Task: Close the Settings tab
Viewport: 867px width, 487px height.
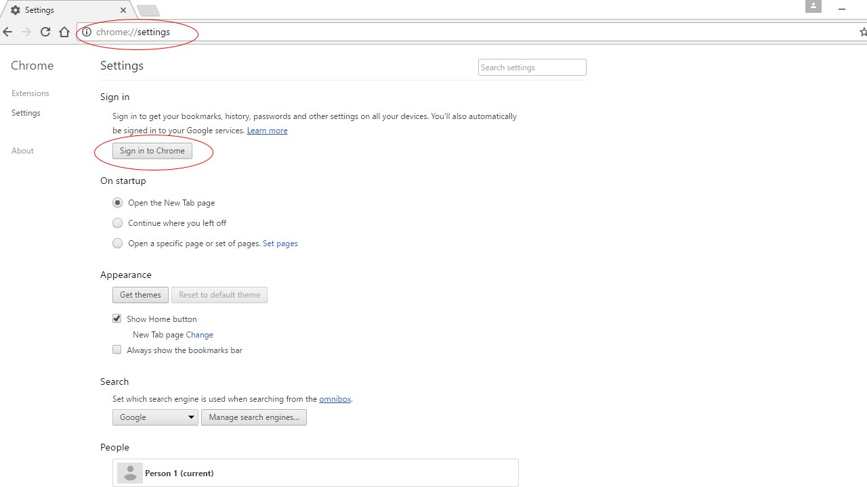Action: [x=123, y=10]
